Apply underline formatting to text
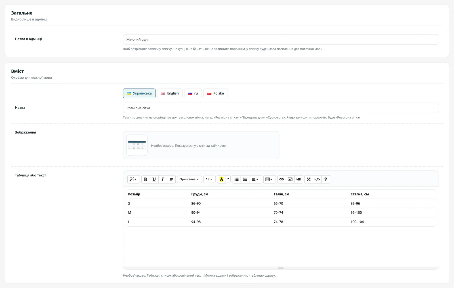 coord(154,179)
